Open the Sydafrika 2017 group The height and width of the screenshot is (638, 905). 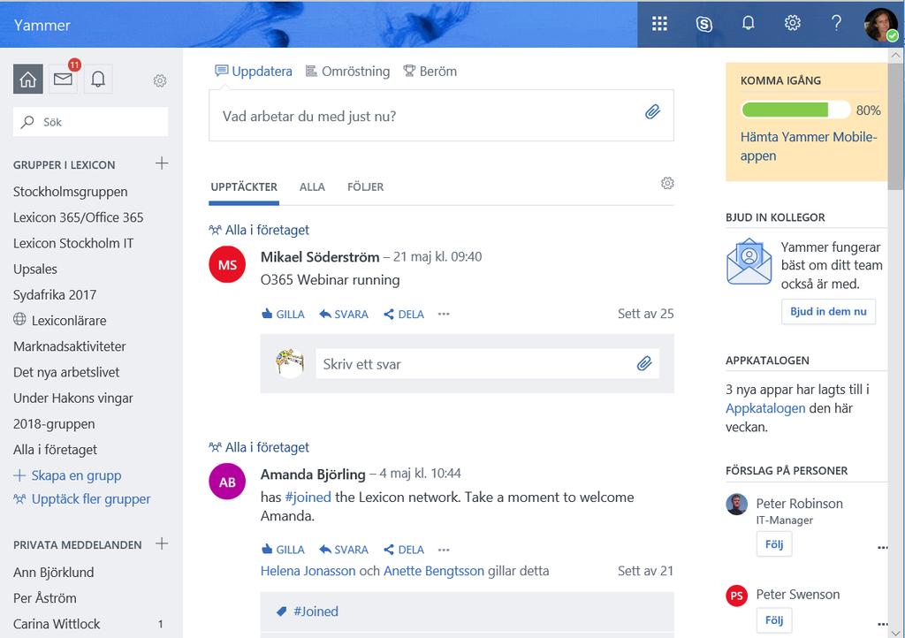pyautogui.click(x=55, y=295)
